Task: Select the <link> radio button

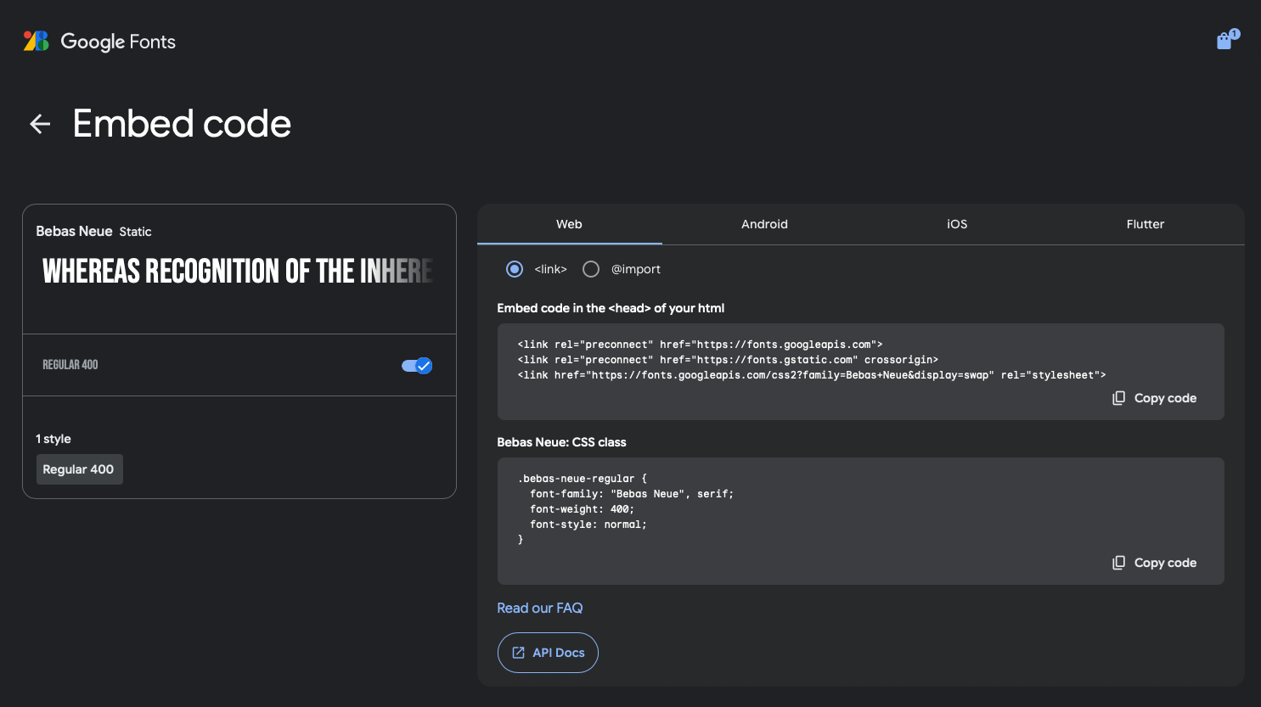Action: 515,269
